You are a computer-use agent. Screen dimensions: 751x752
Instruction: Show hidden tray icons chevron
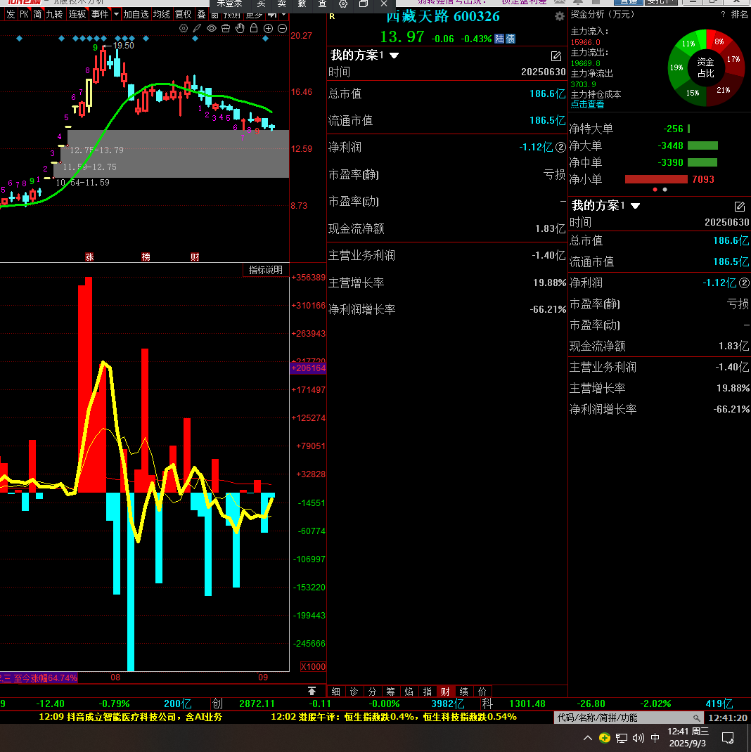point(588,738)
